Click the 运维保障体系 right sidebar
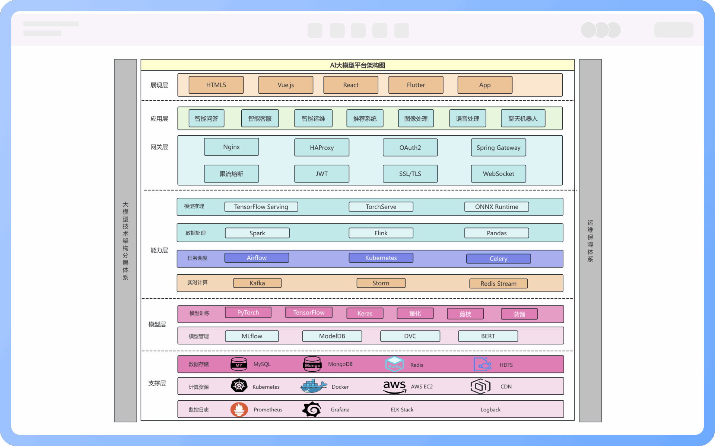The image size is (715, 446). (590, 240)
